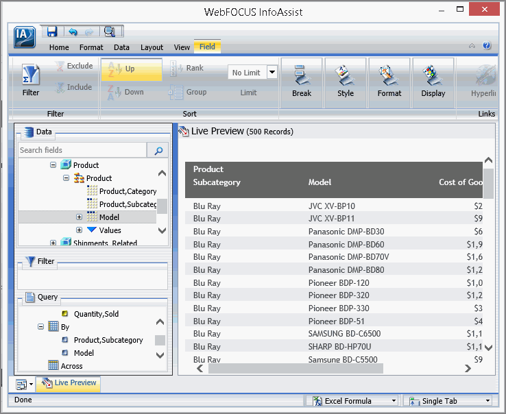The height and width of the screenshot is (414, 506).
Task: Open the Style options
Action: tap(346, 82)
